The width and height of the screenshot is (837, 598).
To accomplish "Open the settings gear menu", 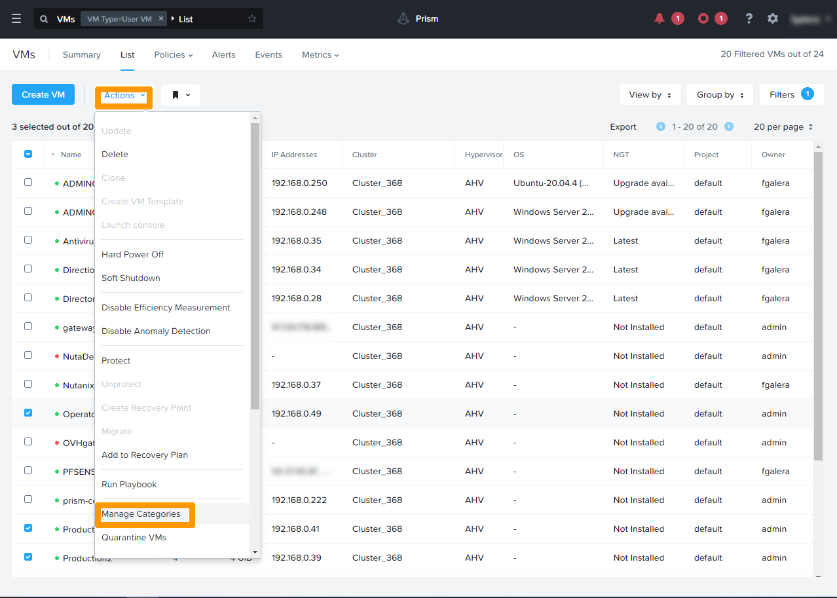I will tap(773, 18).
